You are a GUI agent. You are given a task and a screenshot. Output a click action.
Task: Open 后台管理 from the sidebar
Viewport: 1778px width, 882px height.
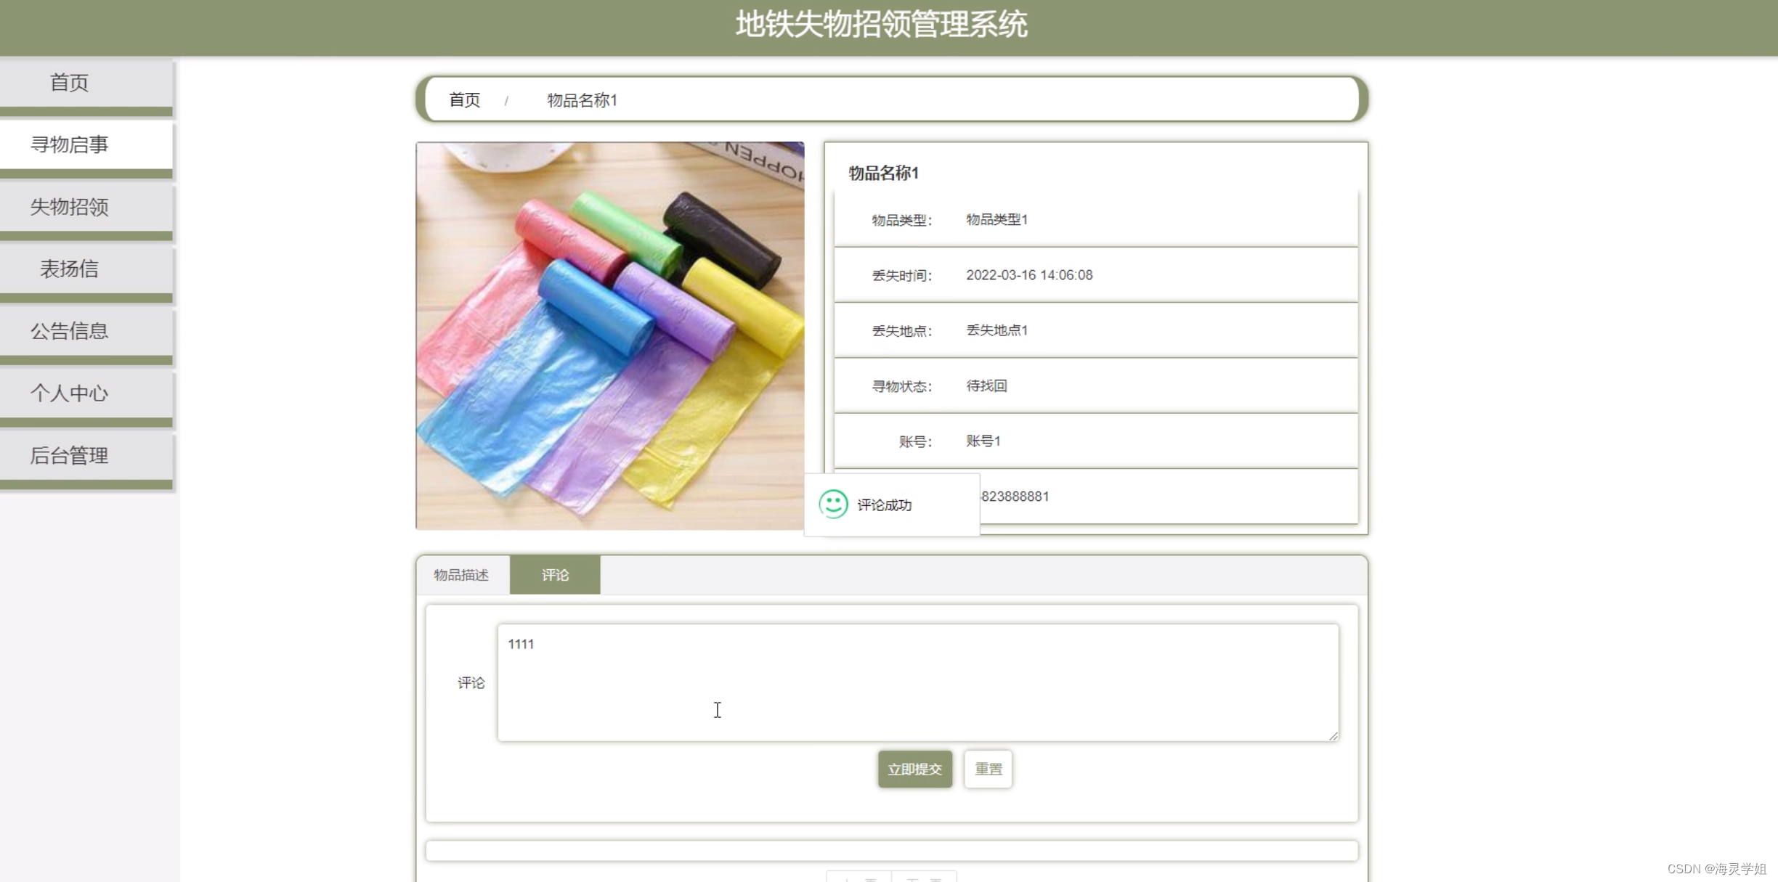click(x=70, y=456)
